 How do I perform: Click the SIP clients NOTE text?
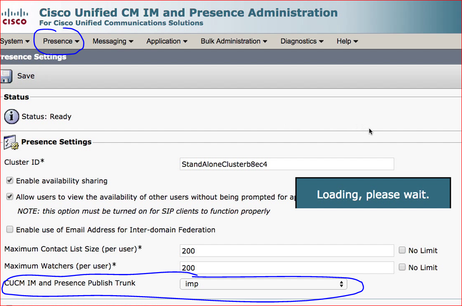click(144, 211)
